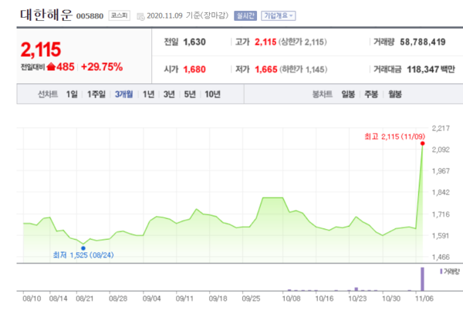Click the 전일 value 1,630
The height and width of the screenshot is (310, 463).
pyautogui.click(x=194, y=42)
